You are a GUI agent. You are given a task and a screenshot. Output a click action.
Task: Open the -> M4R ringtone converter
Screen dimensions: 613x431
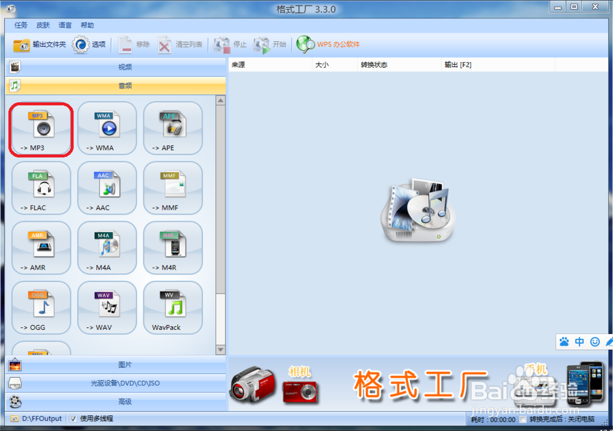(173, 248)
